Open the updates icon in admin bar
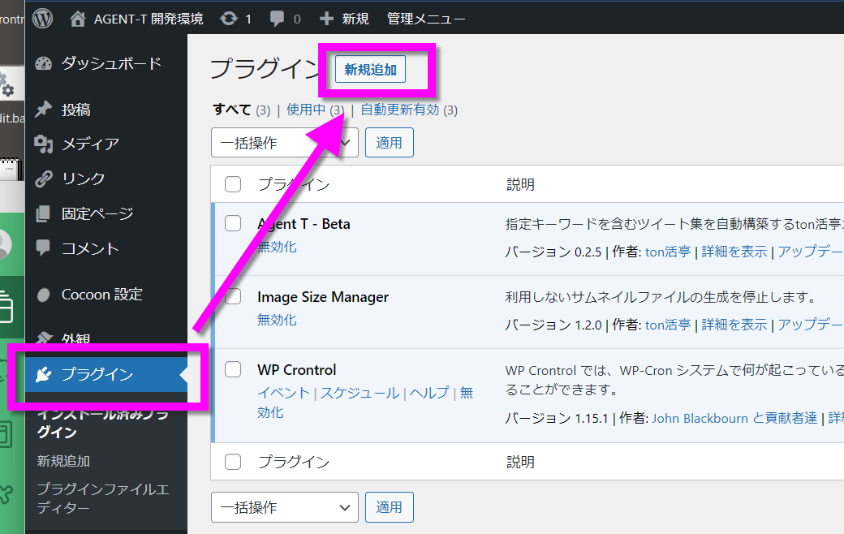844x534 pixels. click(229, 18)
